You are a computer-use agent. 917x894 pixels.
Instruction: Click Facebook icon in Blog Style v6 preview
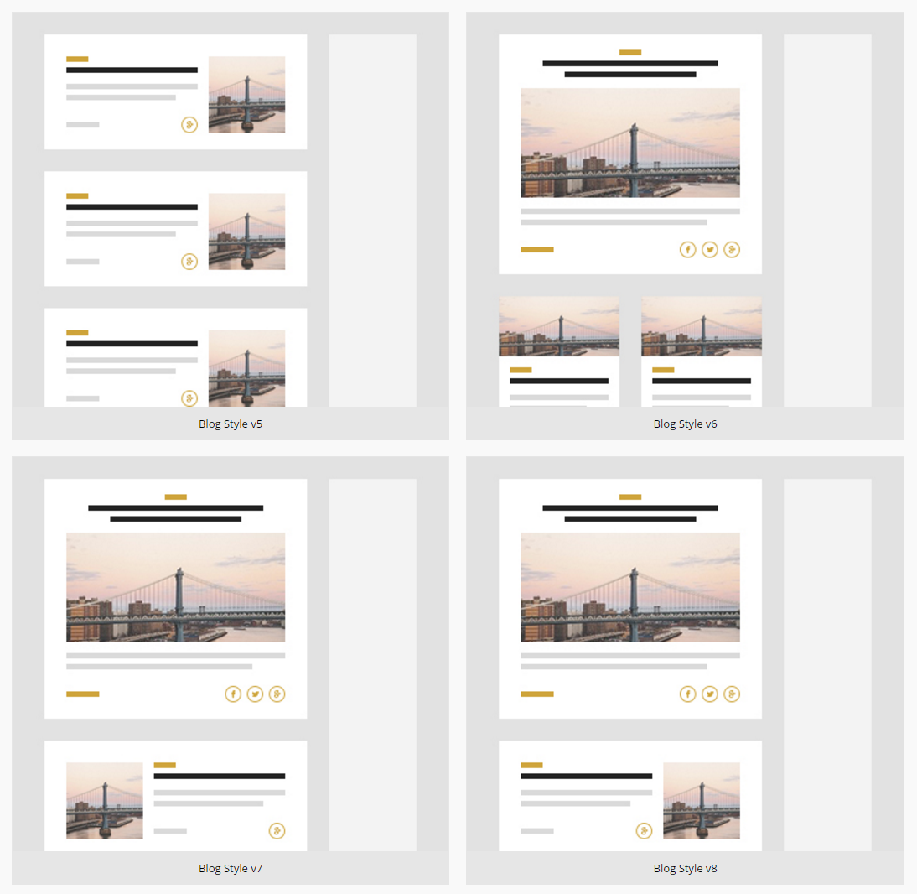pyautogui.click(x=687, y=250)
